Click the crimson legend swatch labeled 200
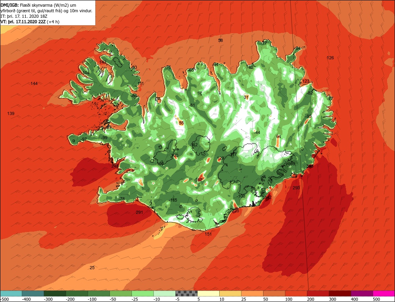The image size is (395, 302). pyautogui.click(x=318, y=293)
